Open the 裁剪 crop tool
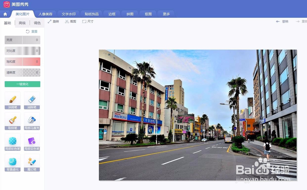 coord(70,21)
